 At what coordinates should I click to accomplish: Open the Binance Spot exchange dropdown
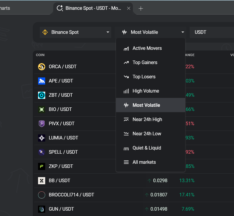click(x=76, y=32)
